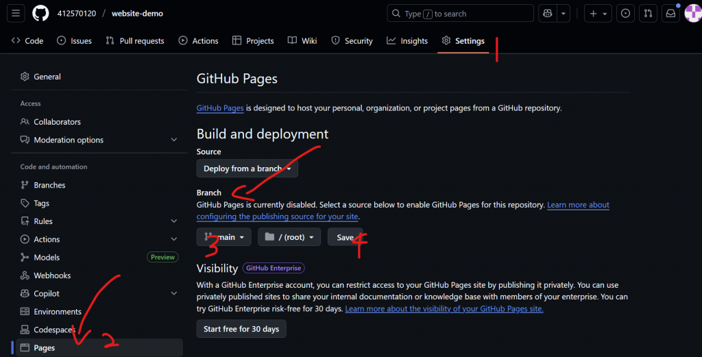
Task: Open the GitHub Pages documentation link
Action: coord(220,108)
